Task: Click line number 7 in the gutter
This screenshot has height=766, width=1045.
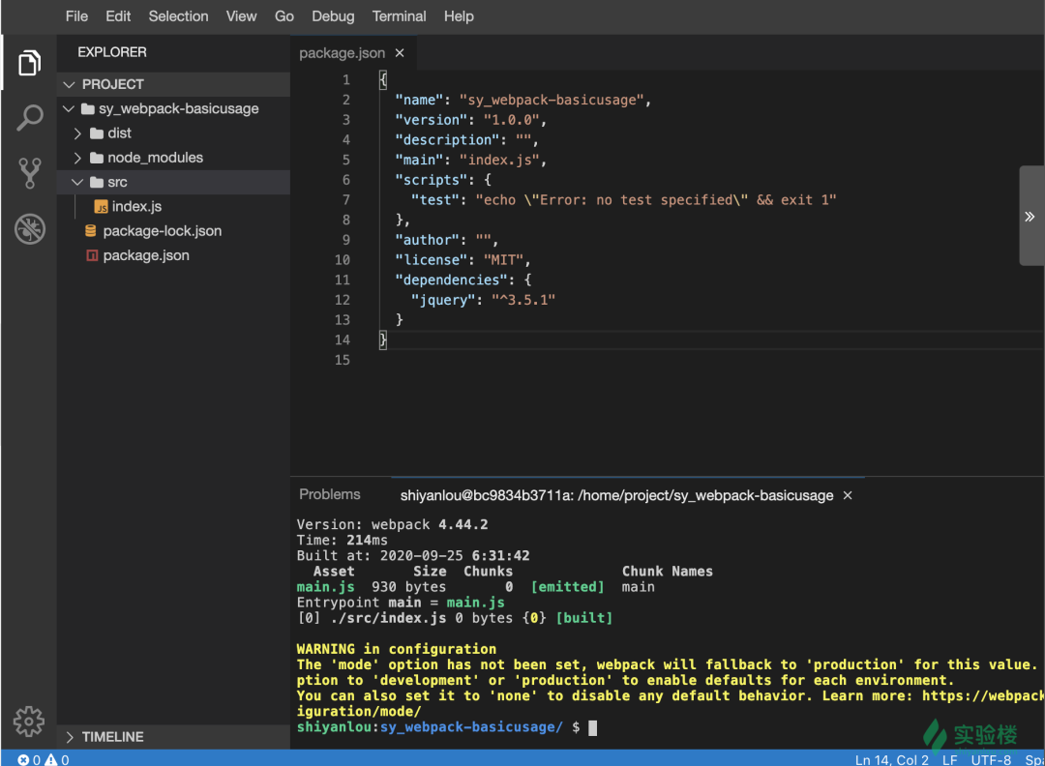Action: click(x=345, y=200)
